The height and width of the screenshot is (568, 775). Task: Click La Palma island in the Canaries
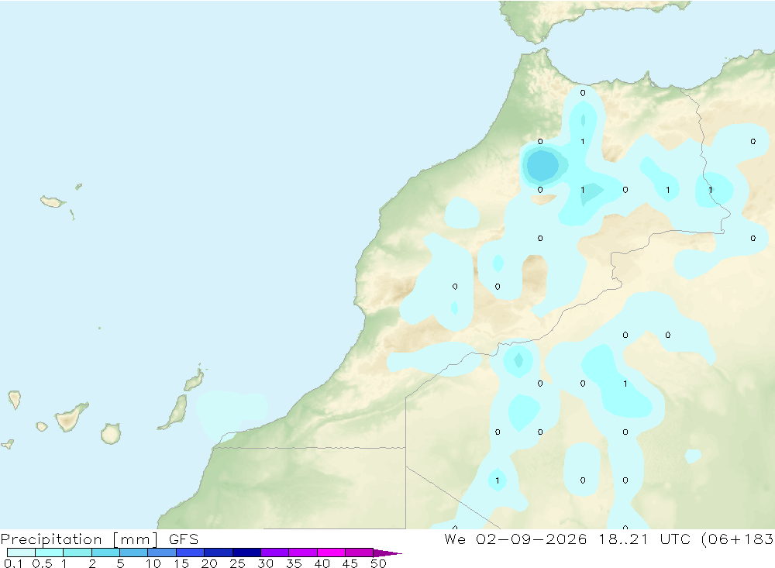tap(15, 399)
